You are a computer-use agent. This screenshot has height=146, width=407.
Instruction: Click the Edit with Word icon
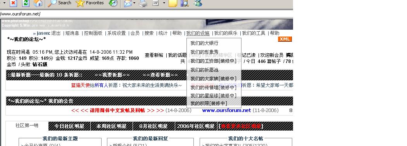[155, 3]
